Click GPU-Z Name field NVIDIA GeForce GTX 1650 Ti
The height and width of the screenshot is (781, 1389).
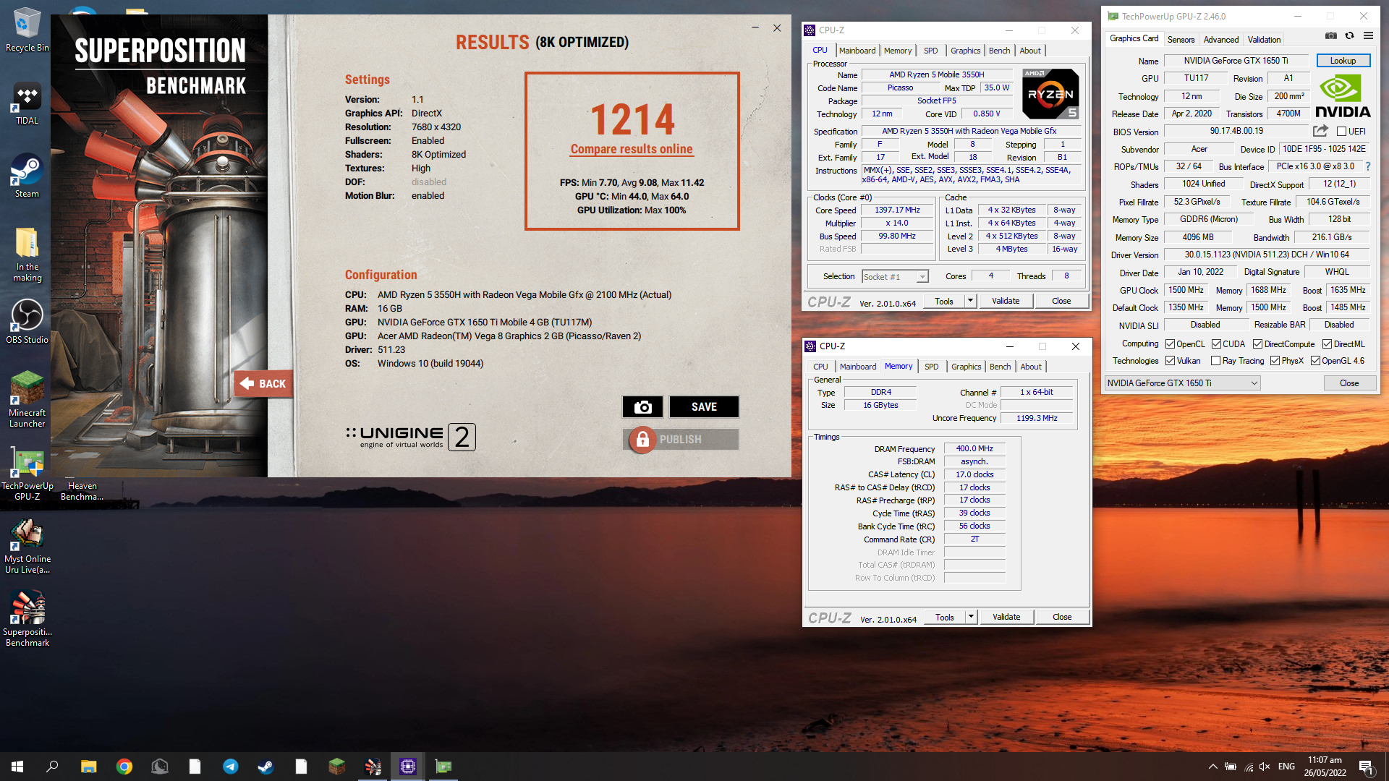point(1236,61)
